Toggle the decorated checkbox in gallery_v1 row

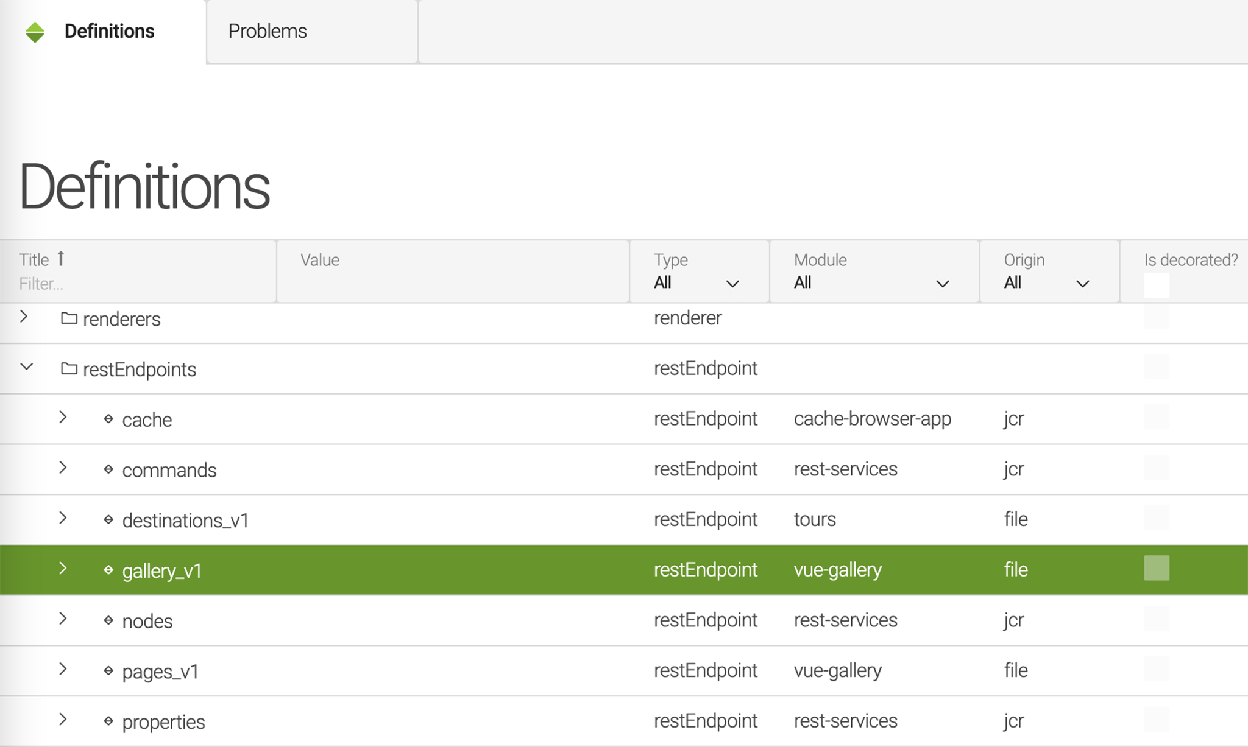pos(1156,568)
